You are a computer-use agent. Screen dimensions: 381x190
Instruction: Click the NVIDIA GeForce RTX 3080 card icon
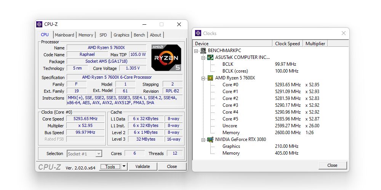[210, 139]
